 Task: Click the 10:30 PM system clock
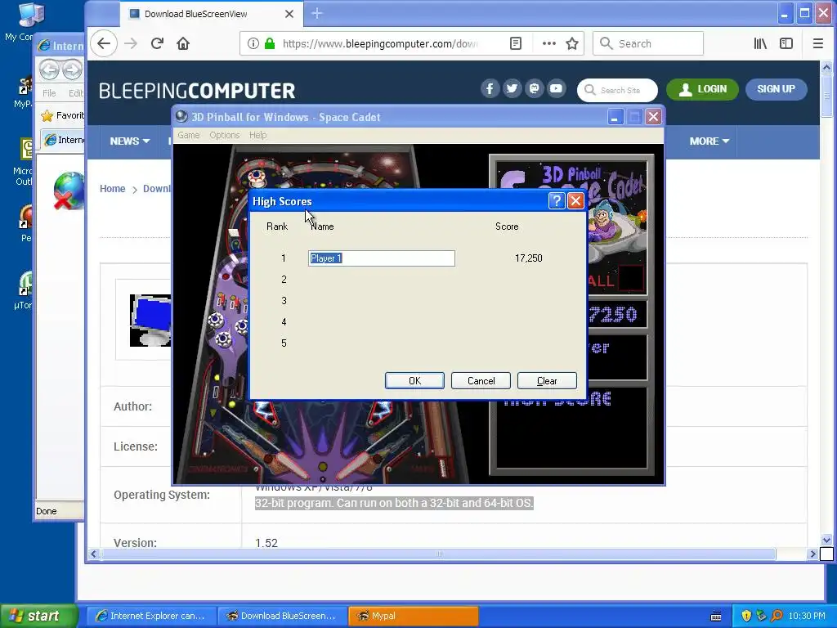click(x=807, y=616)
